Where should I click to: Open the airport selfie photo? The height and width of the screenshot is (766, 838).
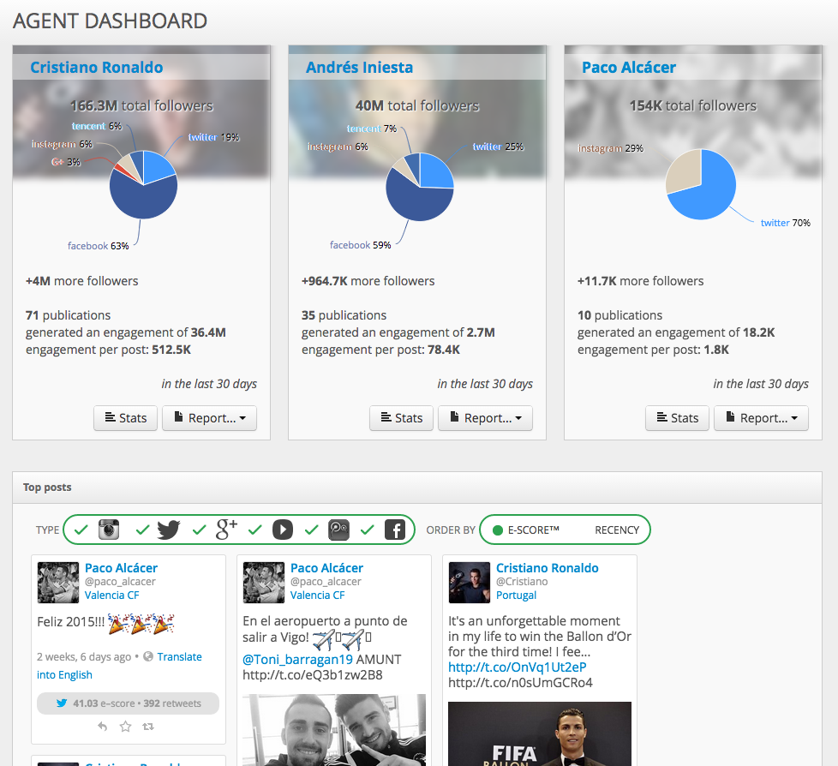(334, 730)
